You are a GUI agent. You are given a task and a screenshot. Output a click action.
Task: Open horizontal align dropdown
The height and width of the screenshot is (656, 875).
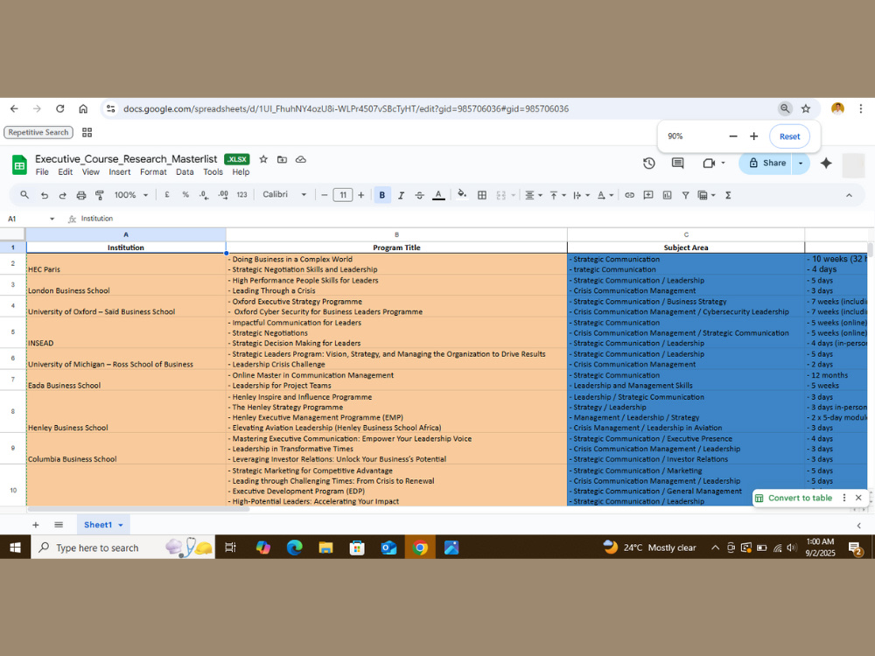(534, 195)
